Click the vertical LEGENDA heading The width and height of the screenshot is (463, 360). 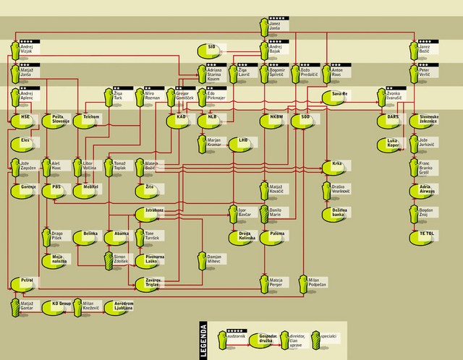pyautogui.click(x=203, y=340)
